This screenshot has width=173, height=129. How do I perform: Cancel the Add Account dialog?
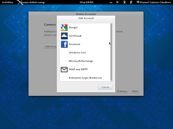tap(105, 87)
